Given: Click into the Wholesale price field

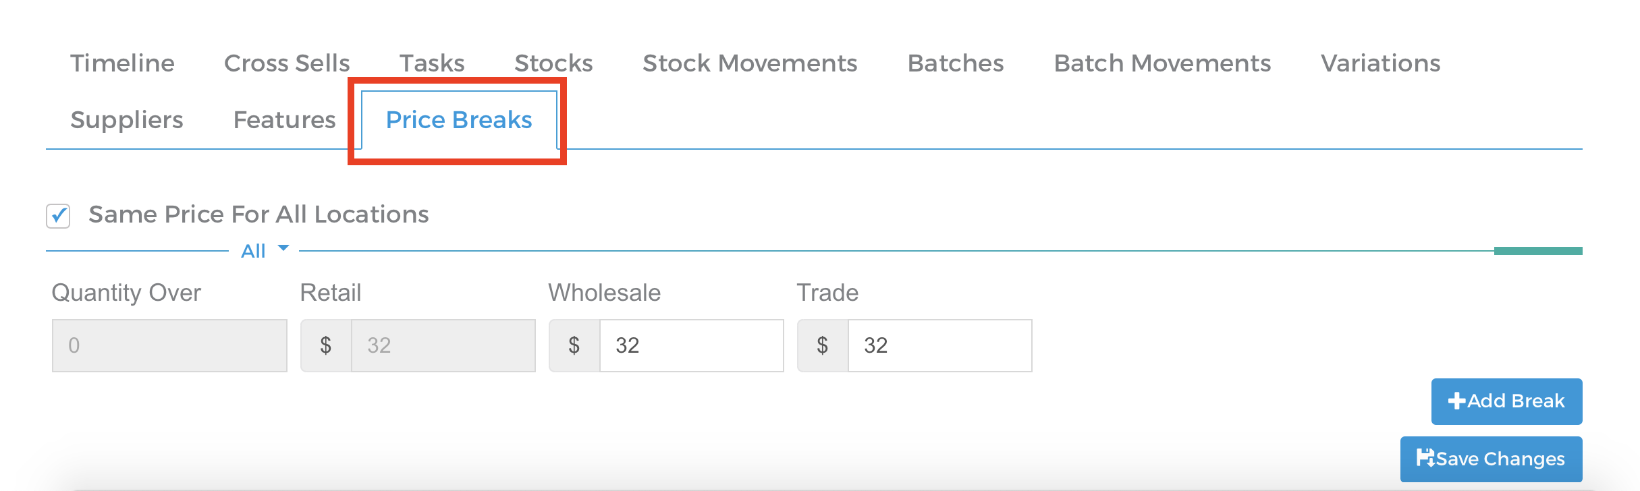Looking at the screenshot, I should (x=691, y=345).
